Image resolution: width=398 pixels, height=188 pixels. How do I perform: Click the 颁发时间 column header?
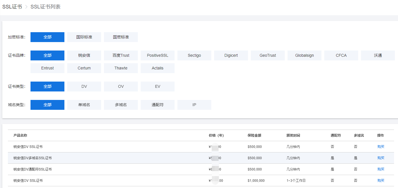click(x=293, y=135)
